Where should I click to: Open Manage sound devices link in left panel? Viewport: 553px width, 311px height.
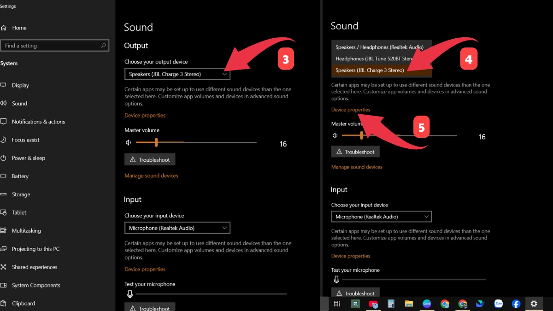click(151, 176)
